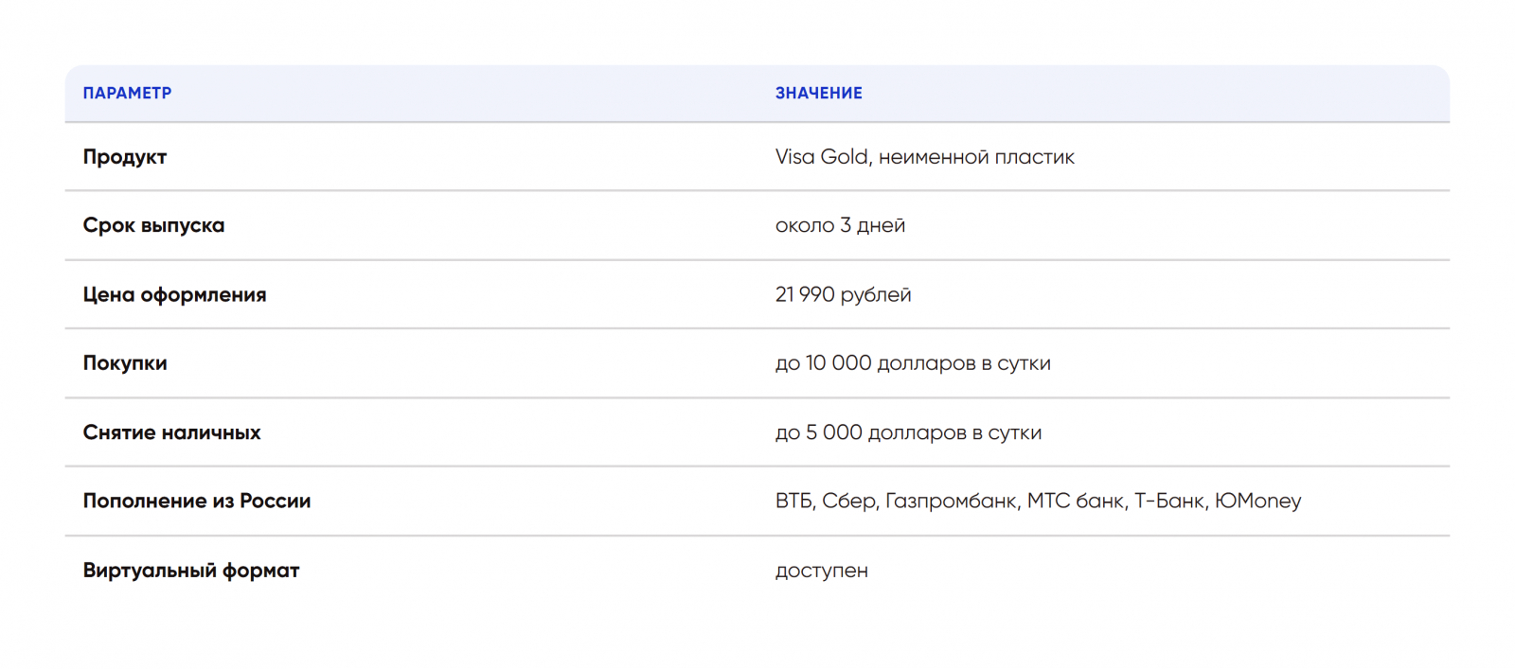Click Газпромбанк in the bank list
This screenshot has width=1515, height=669.
tap(951, 502)
